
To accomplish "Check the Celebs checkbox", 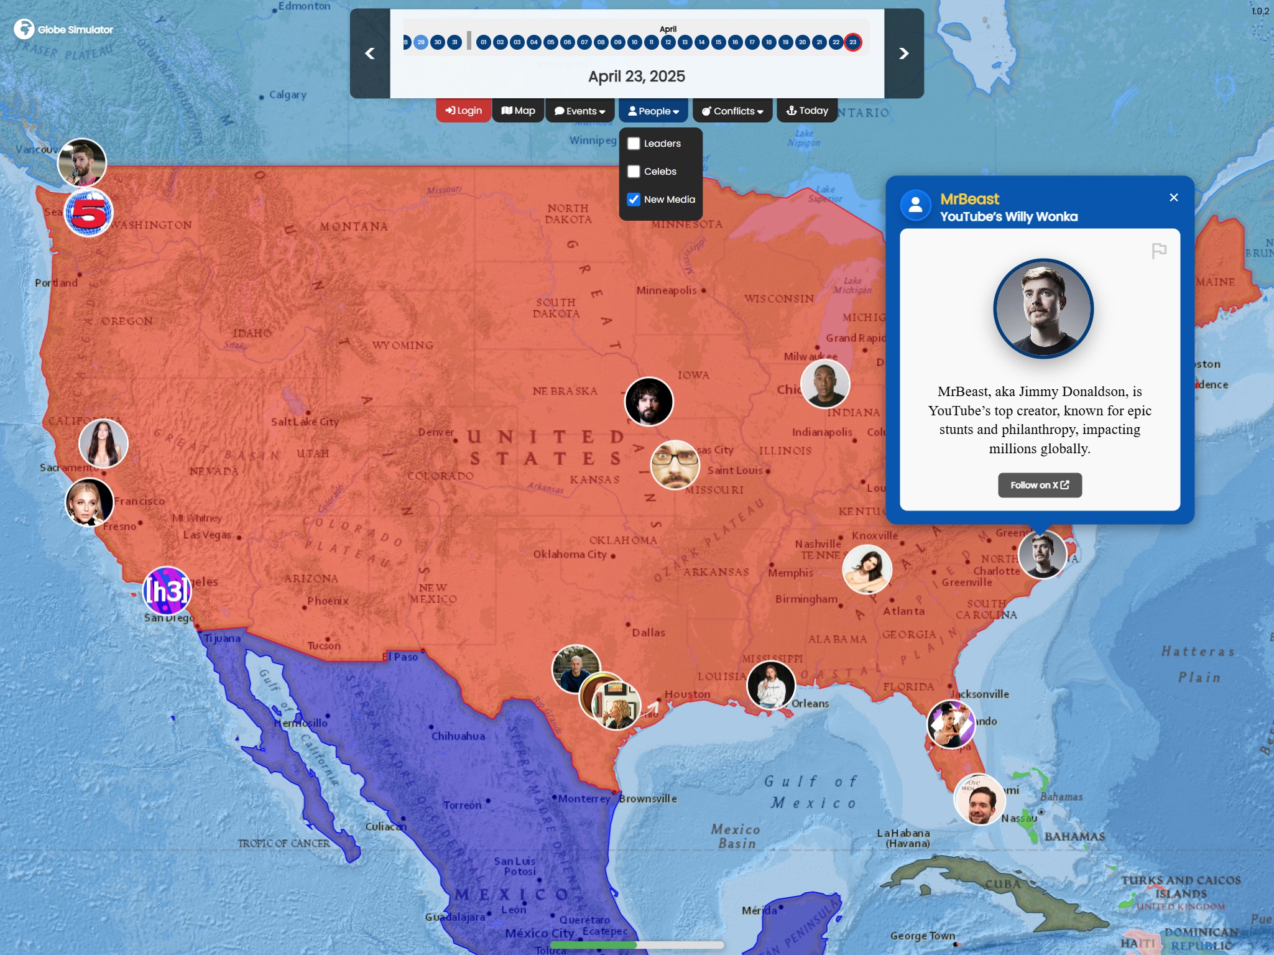I will (634, 172).
